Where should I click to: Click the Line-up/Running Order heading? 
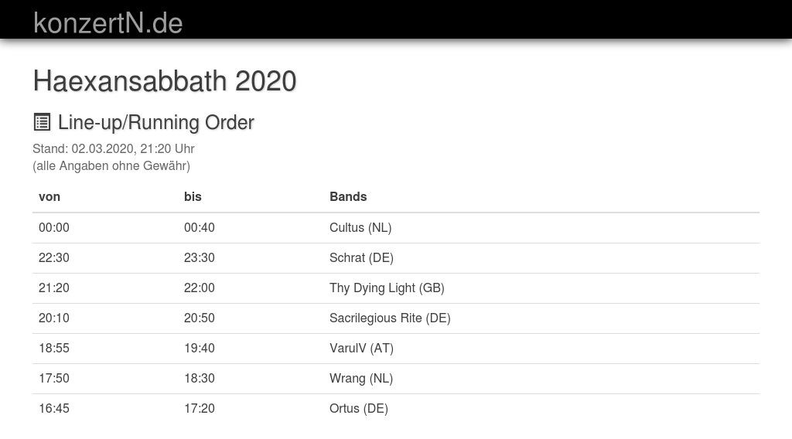point(155,122)
